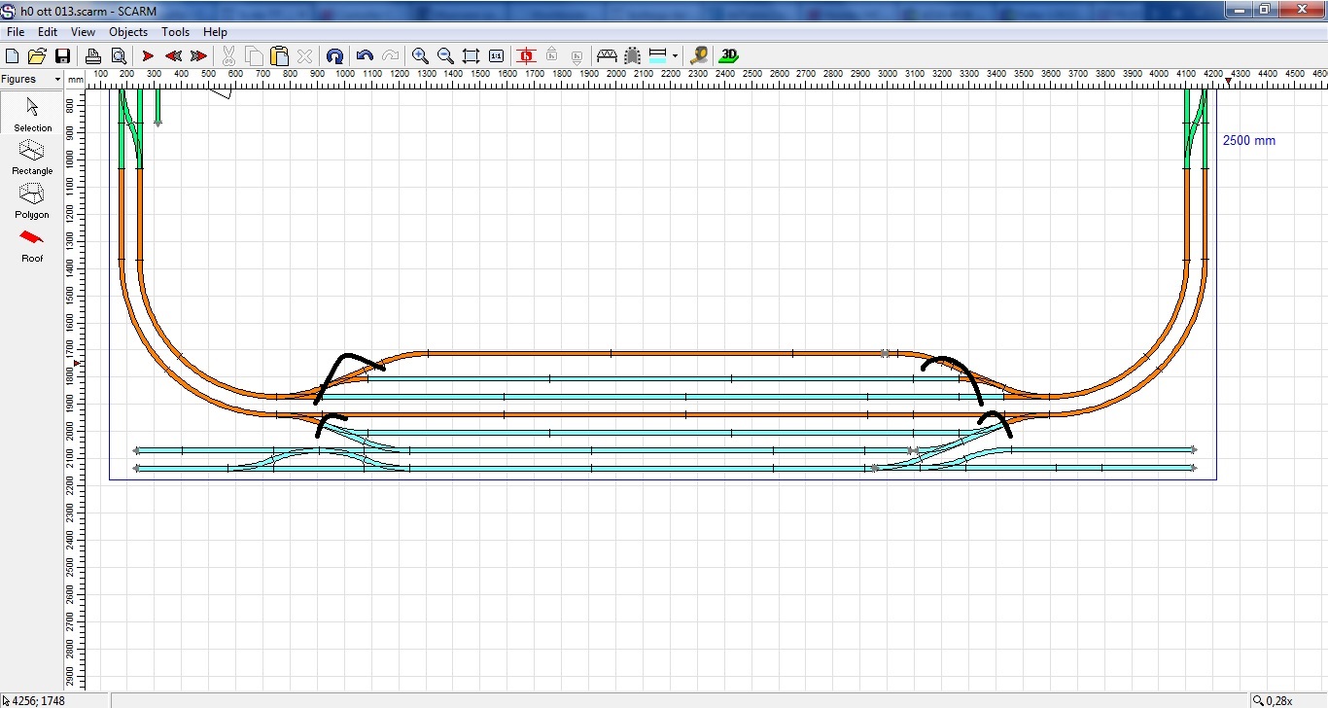Choose the Selection tool
Image resolution: width=1328 pixels, height=708 pixels.
coord(32,115)
